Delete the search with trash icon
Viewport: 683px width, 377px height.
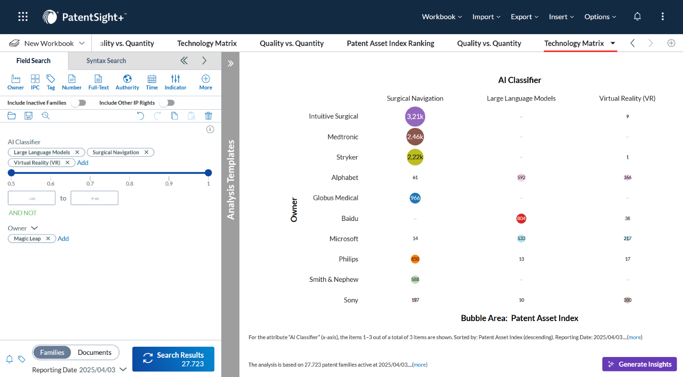[208, 116]
